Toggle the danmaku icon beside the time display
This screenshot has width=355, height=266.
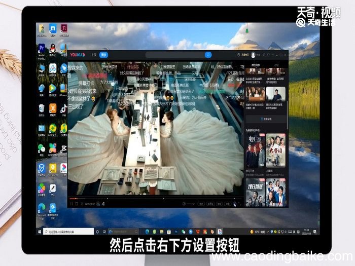coord(98,204)
